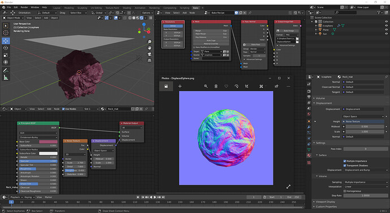Open Interpolation Linear dropdown
Screen dimensions: 390x213
(x=366, y=186)
